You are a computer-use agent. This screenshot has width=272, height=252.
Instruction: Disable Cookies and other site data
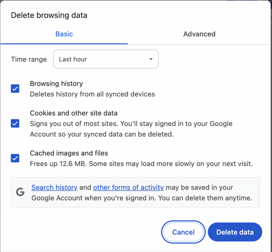[15, 123]
